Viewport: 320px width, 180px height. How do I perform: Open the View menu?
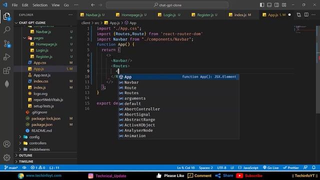(x=55, y=5)
